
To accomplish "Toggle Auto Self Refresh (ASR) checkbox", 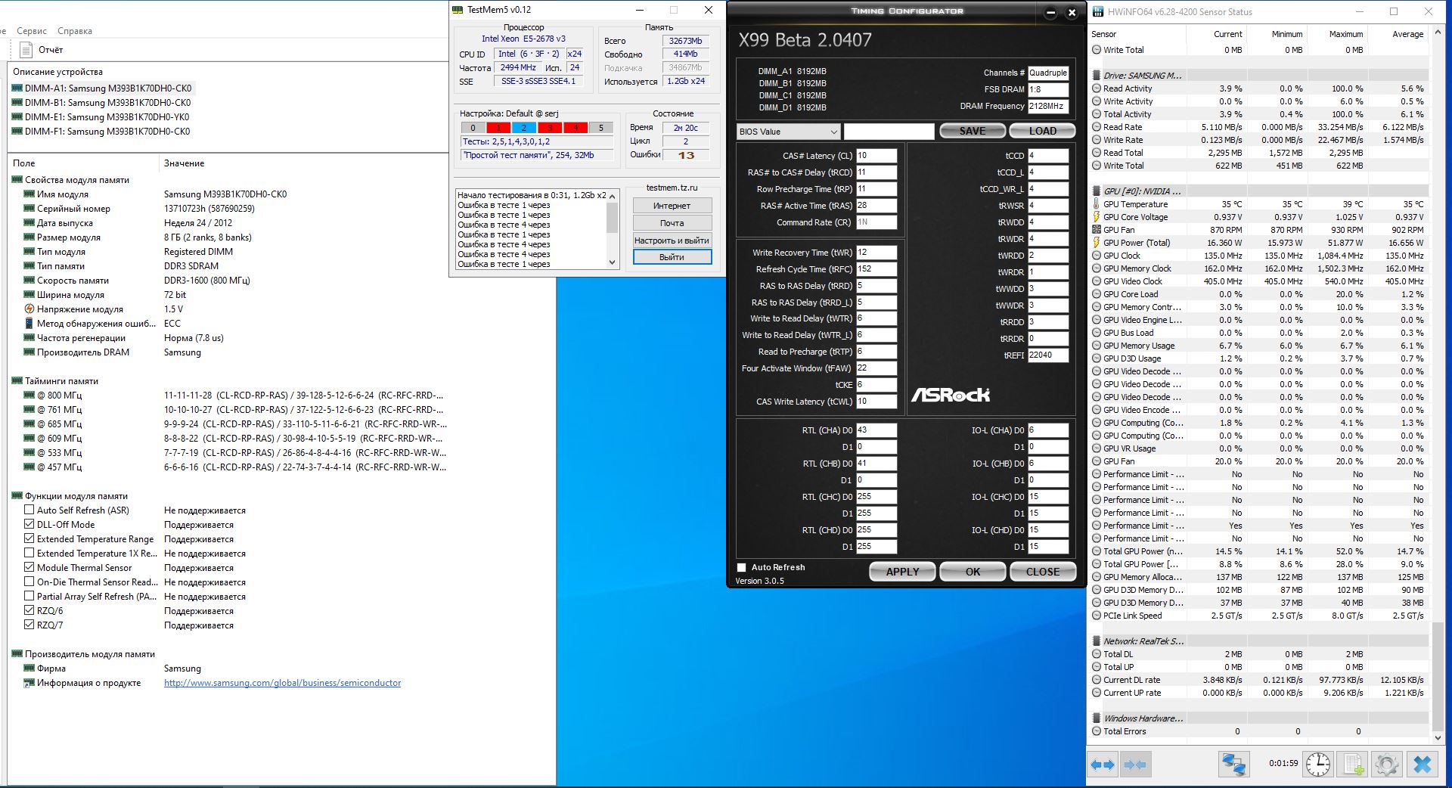I will pos(29,510).
